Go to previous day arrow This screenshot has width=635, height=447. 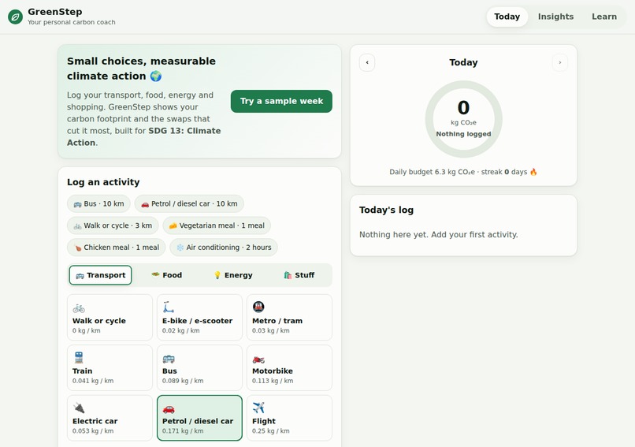point(367,62)
